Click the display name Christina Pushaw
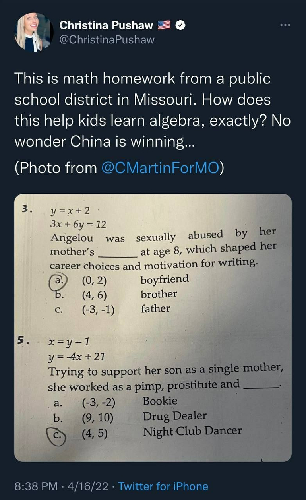 (106, 25)
